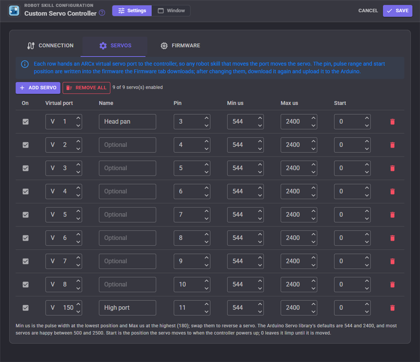
Task: Uncheck the V 5 servo checkbox
Action: [25, 215]
